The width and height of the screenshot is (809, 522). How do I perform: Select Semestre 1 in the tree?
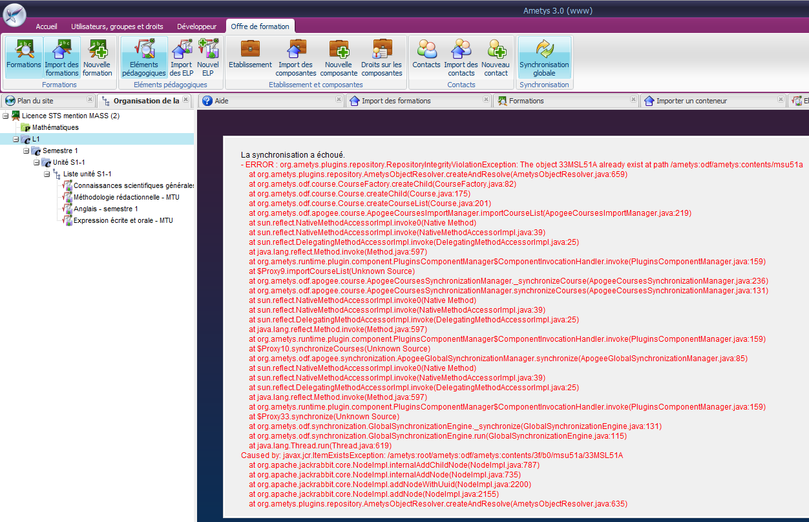tap(60, 151)
